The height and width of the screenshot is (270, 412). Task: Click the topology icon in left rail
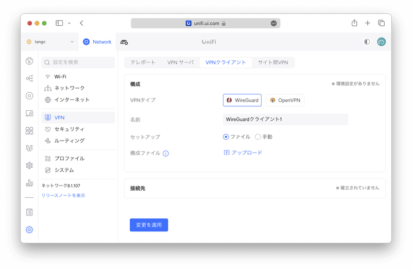(x=29, y=78)
